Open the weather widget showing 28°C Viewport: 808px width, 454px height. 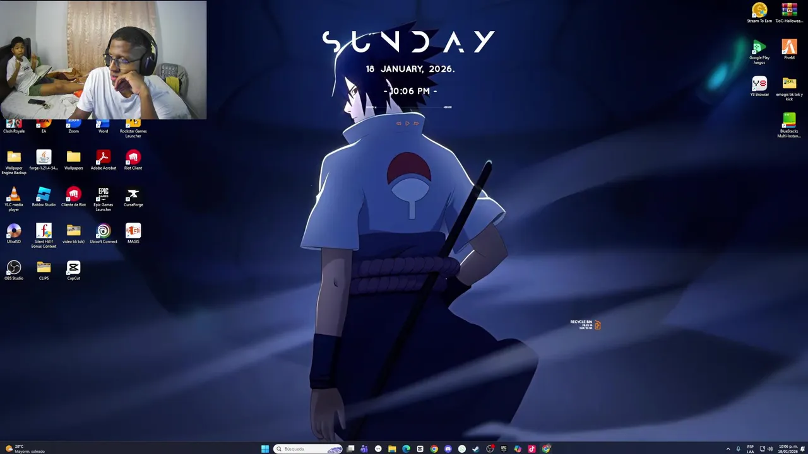25,449
